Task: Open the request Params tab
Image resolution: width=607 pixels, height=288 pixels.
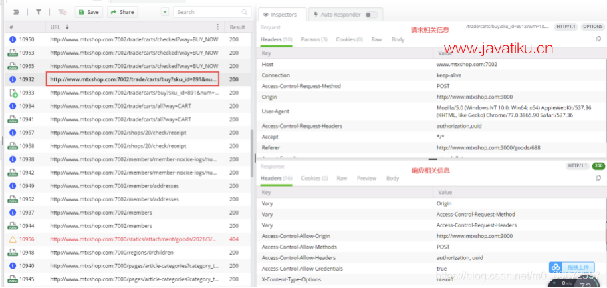Action: point(314,40)
